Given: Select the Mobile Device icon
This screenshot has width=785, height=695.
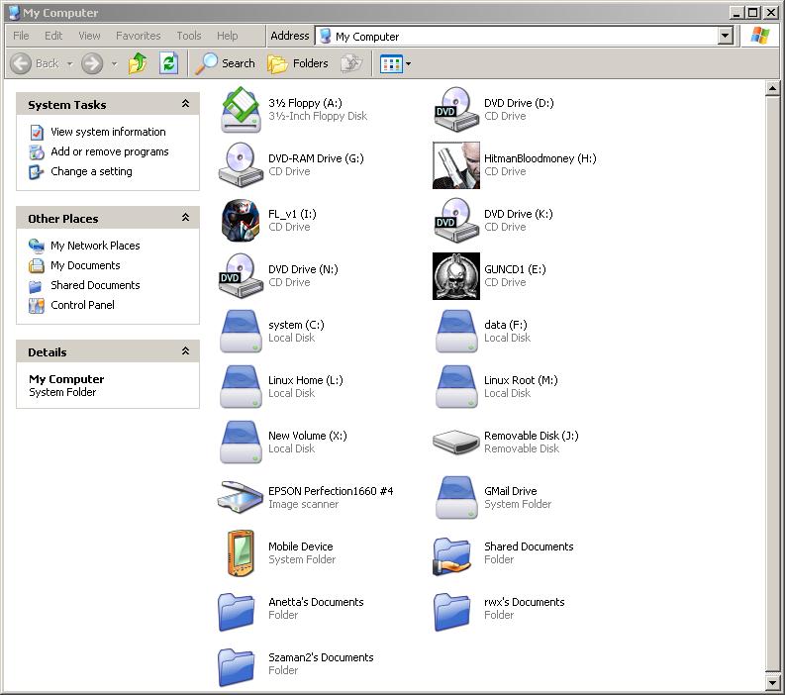Looking at the screenshot, I should [241, 553].
